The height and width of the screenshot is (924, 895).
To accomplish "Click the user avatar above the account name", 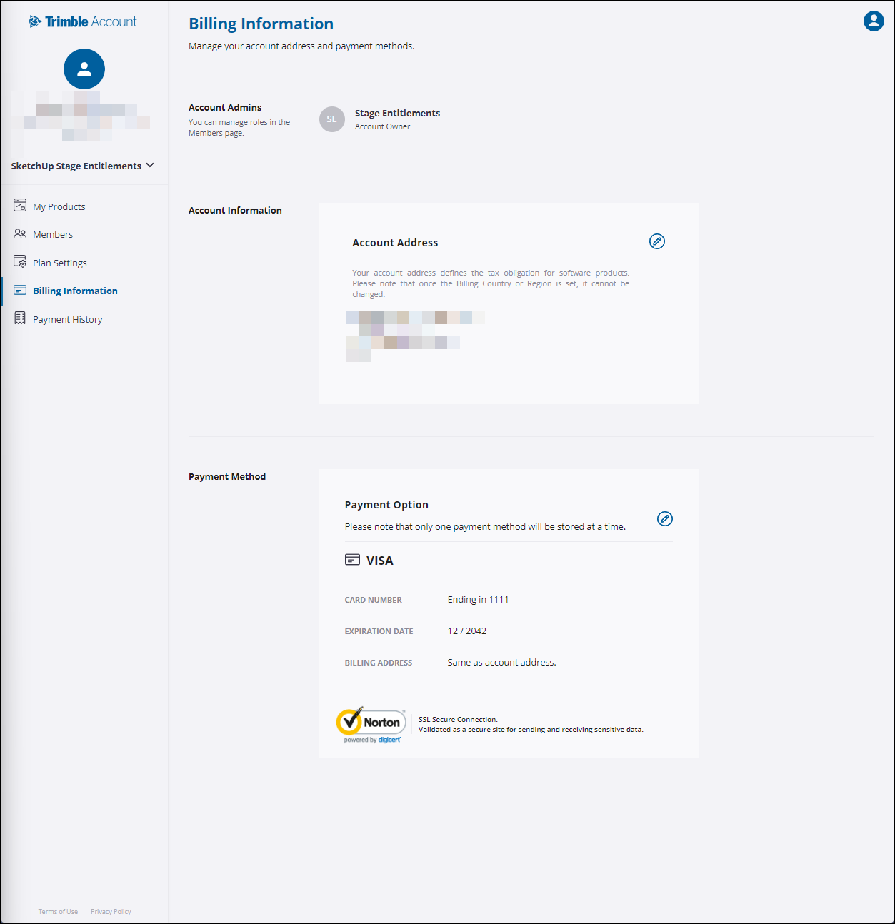I will pyautogui.click(x=84, y=69).
